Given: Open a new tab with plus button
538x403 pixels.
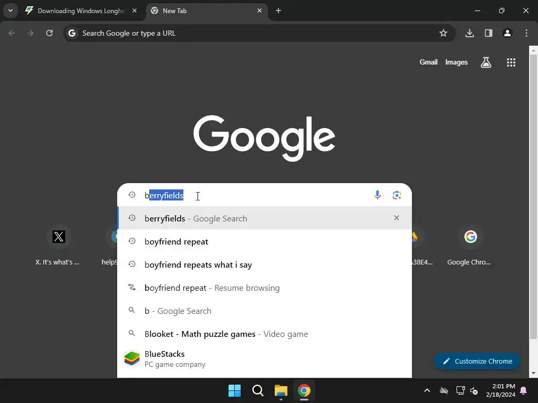Looking at the screenshot, I should [278, 10].
